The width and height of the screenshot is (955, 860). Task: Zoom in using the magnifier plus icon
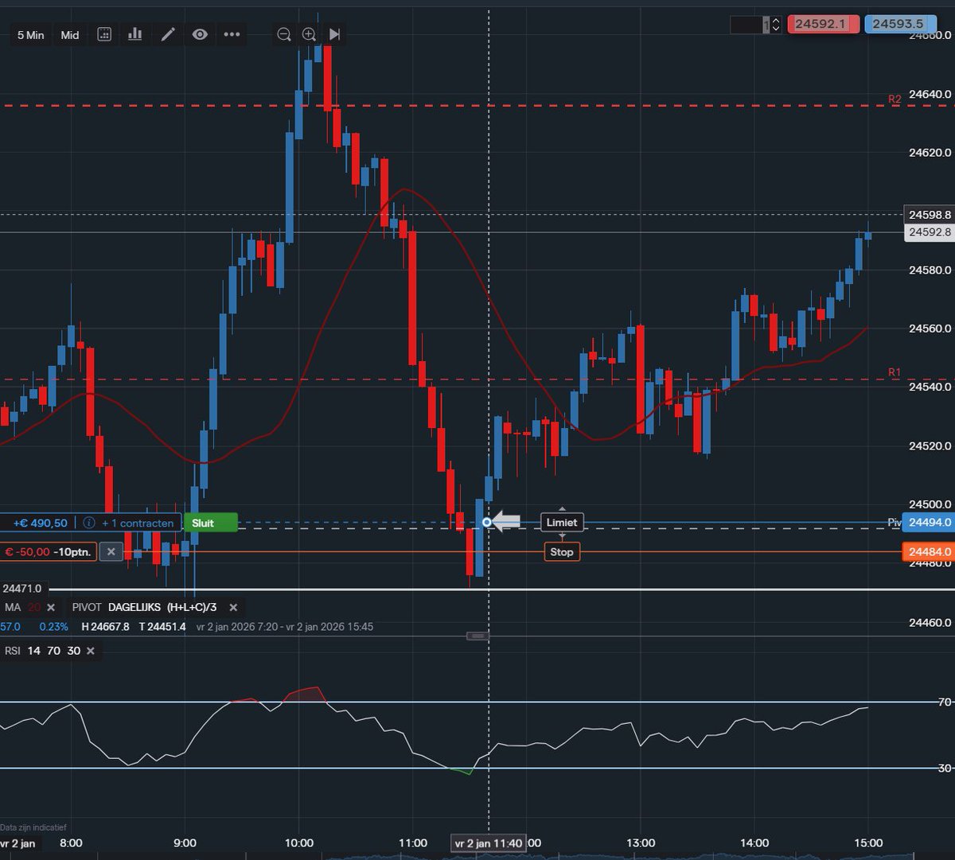309,34
